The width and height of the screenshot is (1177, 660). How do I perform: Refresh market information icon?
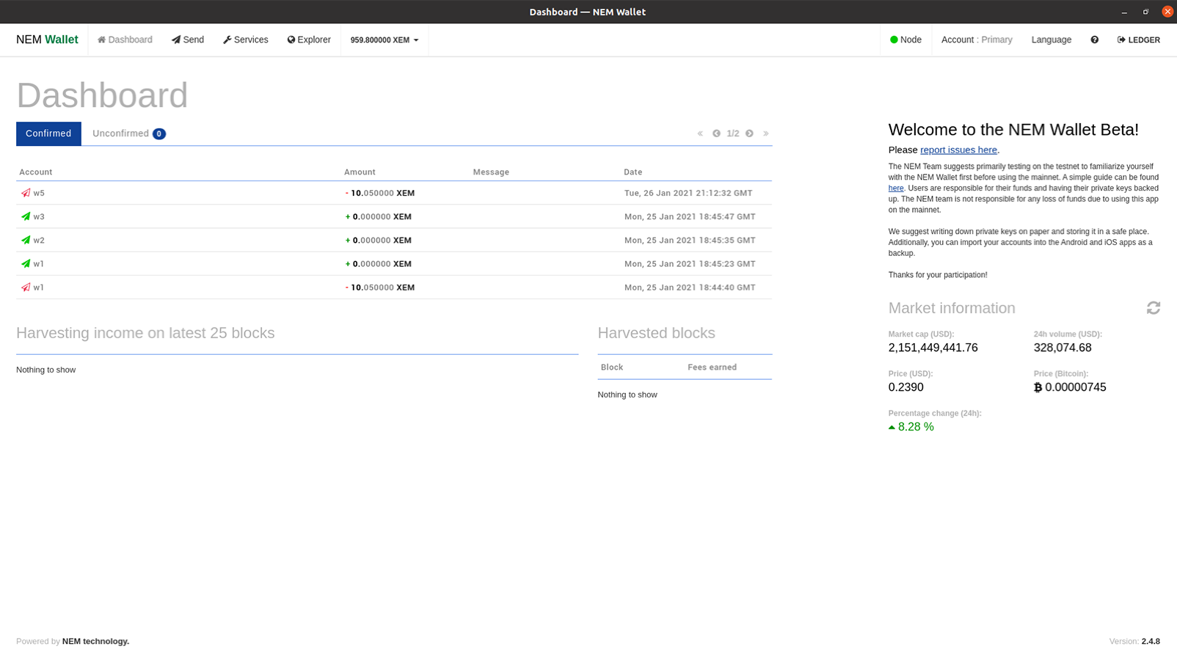(1154, 308)
